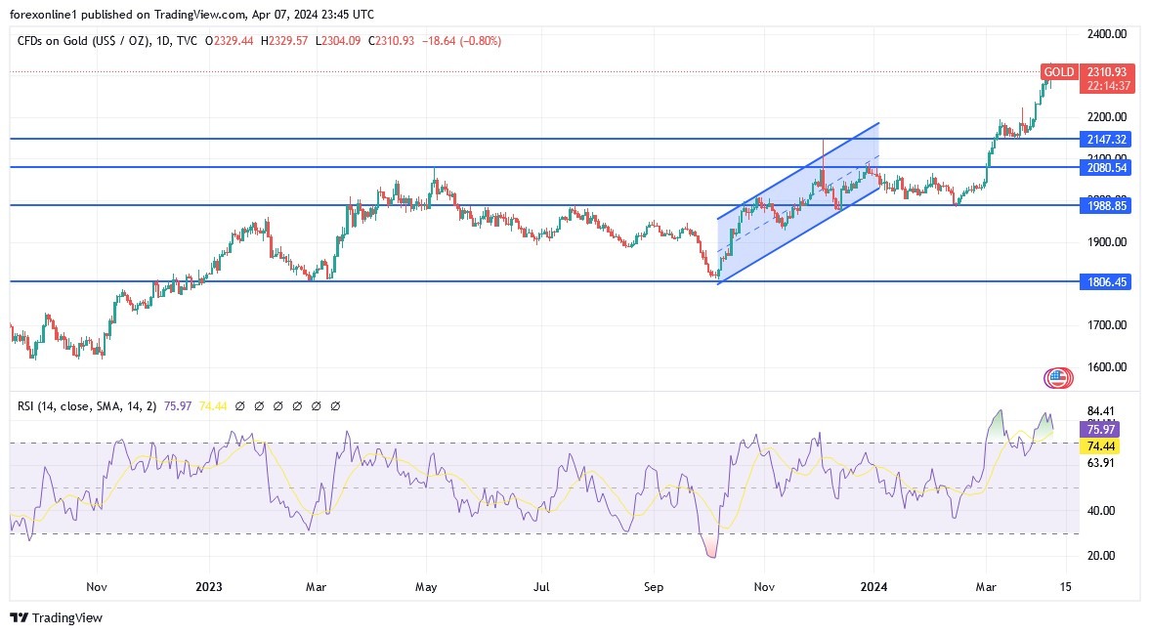Click the US flag economic event icon on the chart
The image size is (1150, 635).
pos(1058,376)
